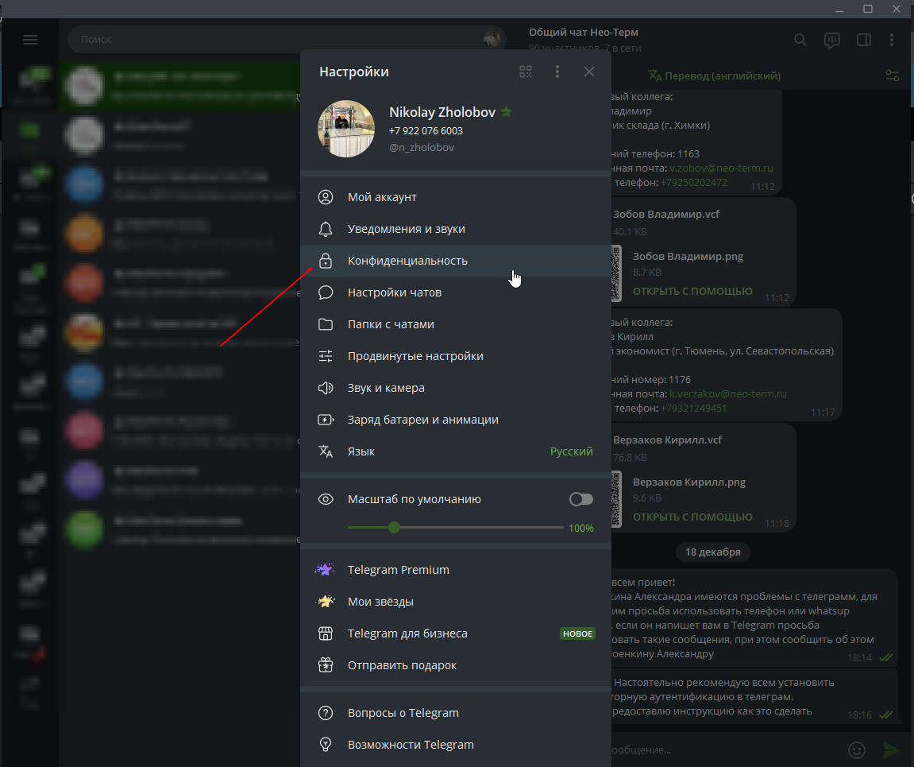The width and height of the screenshot is (914, 767).
Task: Toggle the default scale switch
Action: tap(581, 499)
